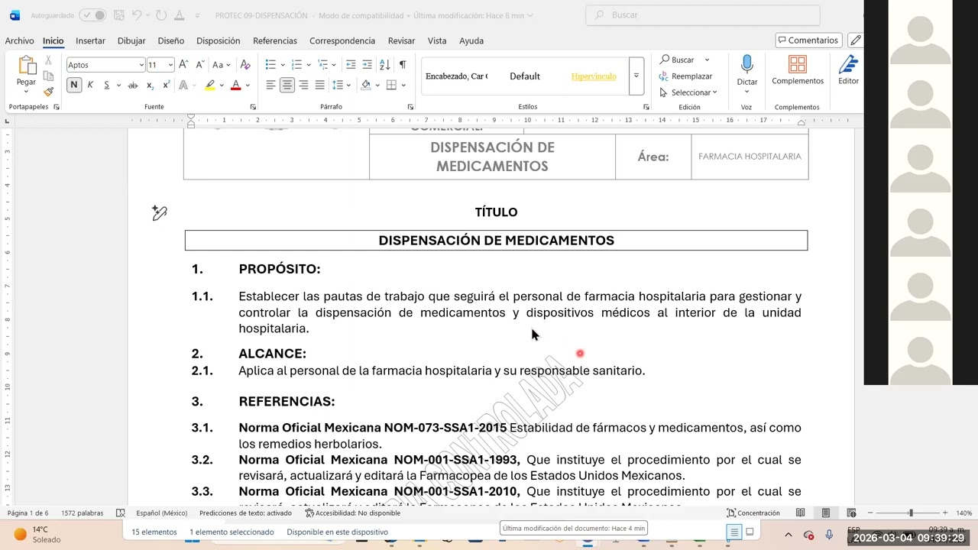Toggle Italic (K) formatting
The image size is (978, 550).
coord(90,85)
